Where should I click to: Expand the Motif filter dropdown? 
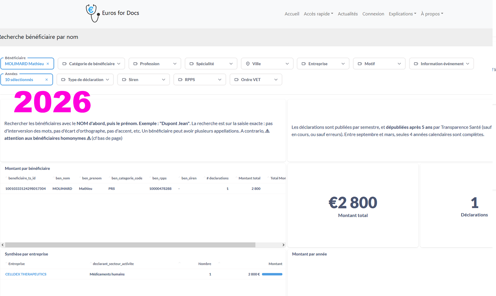[379, 64]
